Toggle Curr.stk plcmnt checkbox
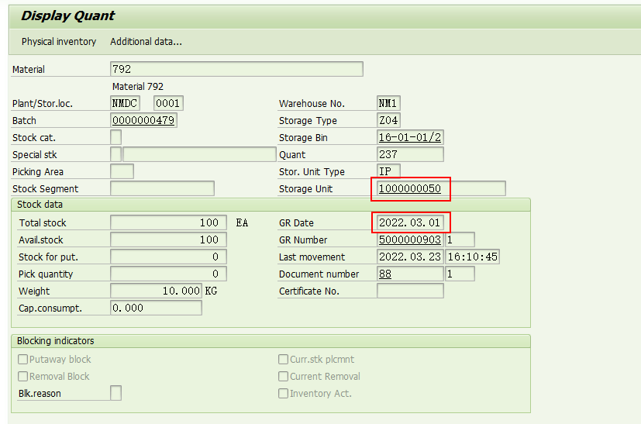 pyautogui.click(x=283, y=360)
